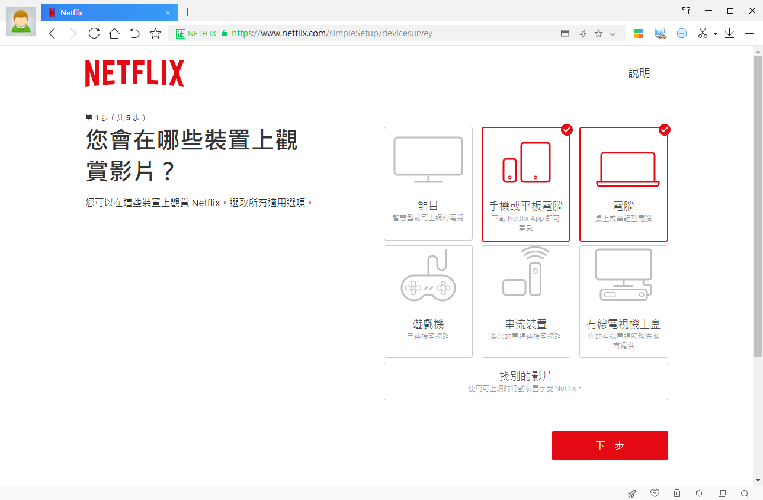Go back using the browser back arrow

click(52, 34)
